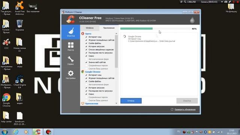Screen dimensions: 240x135
Task: Open the Avast Free Antivirus desktop icon
Action: (19, 8)
